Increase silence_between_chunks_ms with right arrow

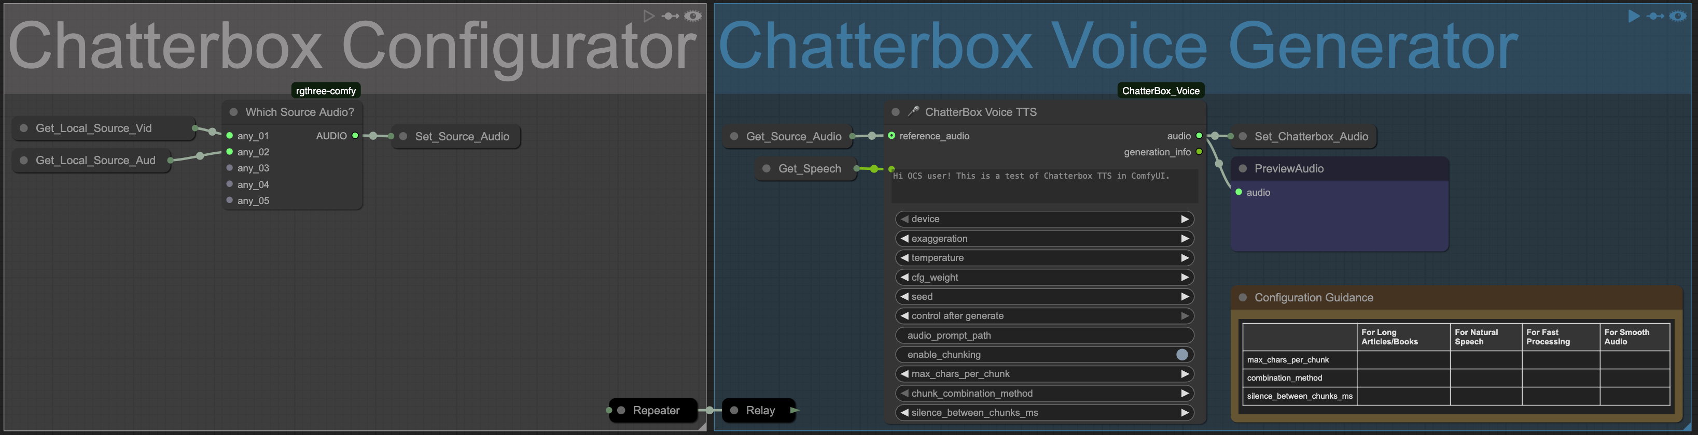click(x=1185, y=413)
